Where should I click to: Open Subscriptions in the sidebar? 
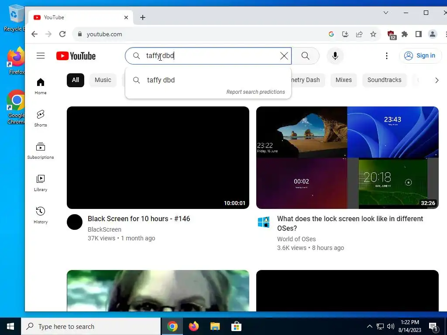(x=41, y=150)
